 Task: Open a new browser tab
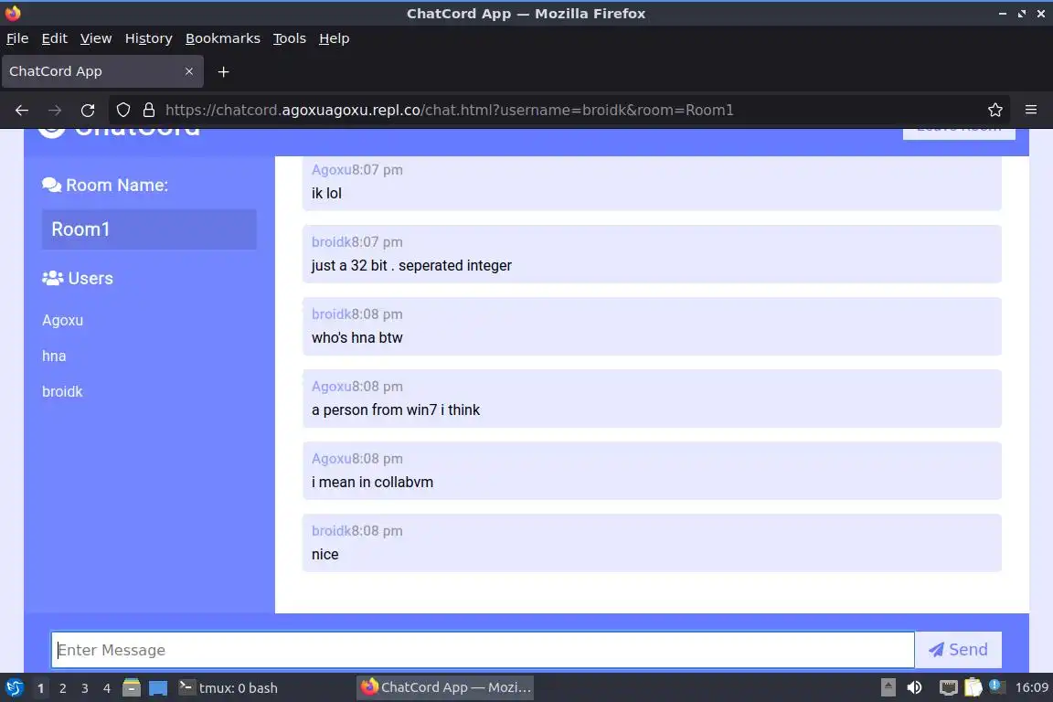pos(224,72)
